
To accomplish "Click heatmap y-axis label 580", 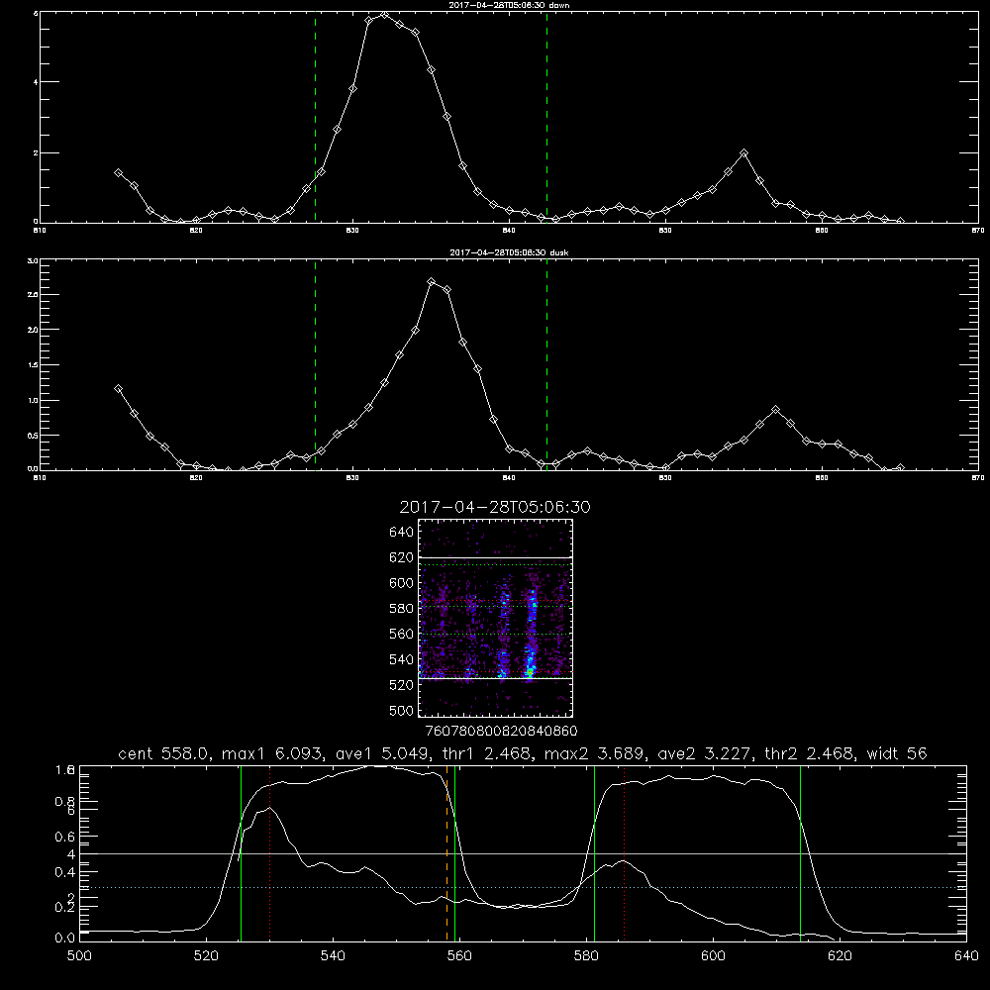I will pos(402,609).
